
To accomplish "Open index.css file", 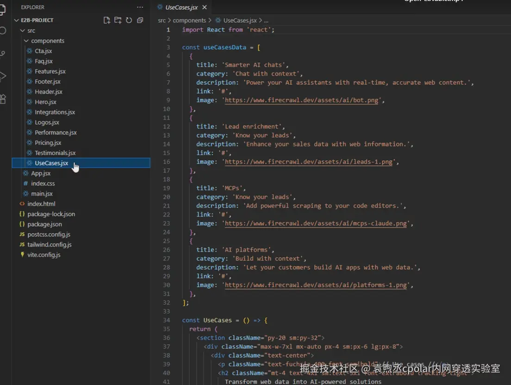I will point(43,183).
